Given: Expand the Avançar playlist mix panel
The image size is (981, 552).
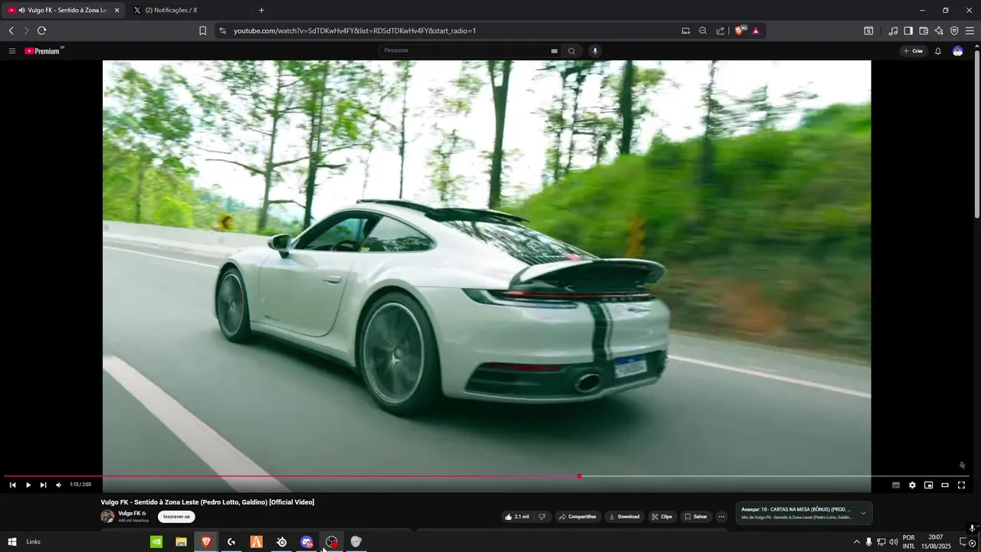Looking at the screenshot, I should [863, 513].
